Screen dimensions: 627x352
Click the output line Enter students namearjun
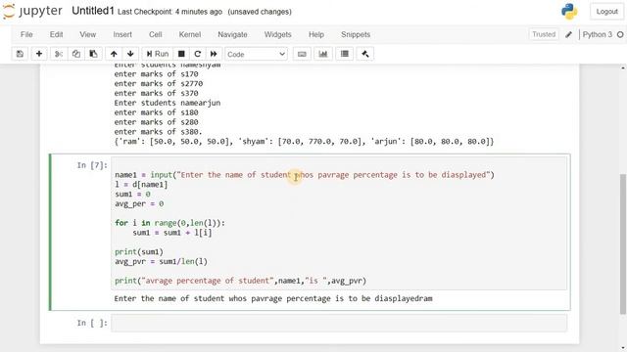[x=168, y=103]
